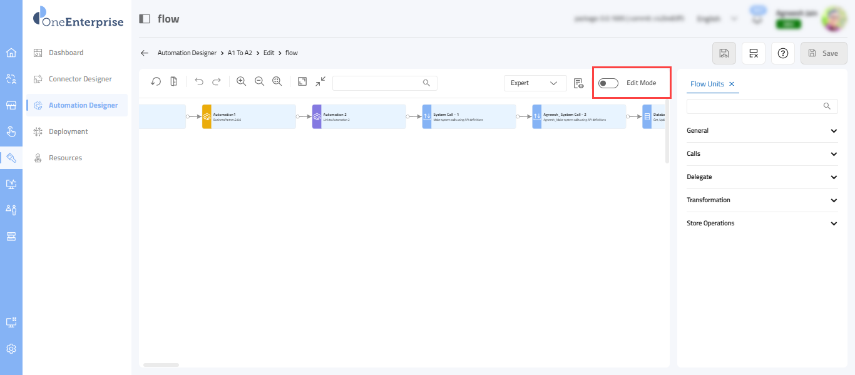Viewport: 855px width, 375px height.
Task: Expand the Store Operations section
Action: 762,223
